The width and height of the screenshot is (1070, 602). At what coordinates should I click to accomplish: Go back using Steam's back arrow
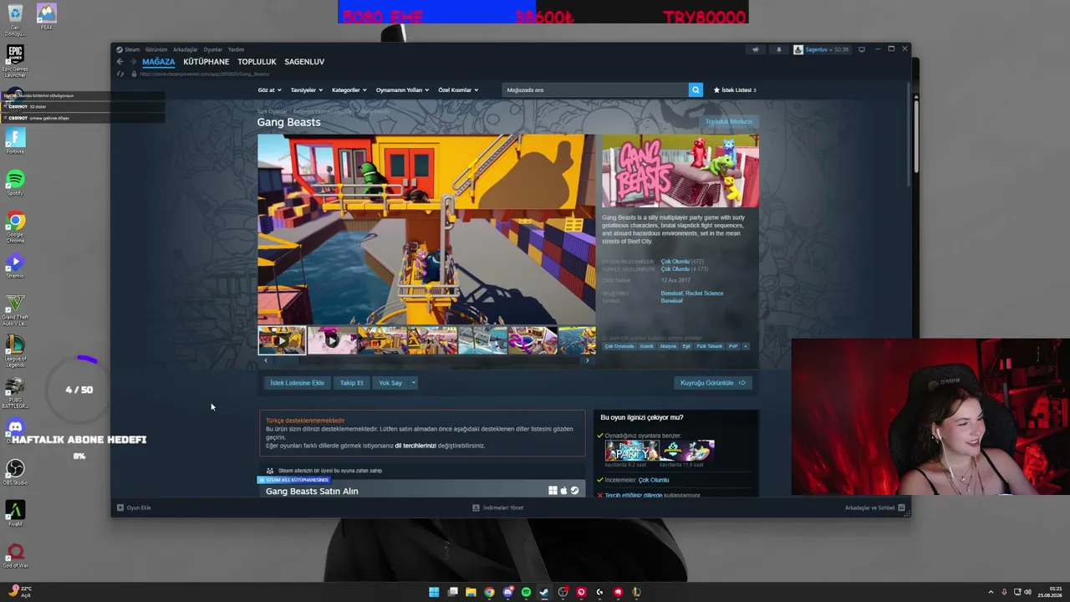tap(120, 62)
